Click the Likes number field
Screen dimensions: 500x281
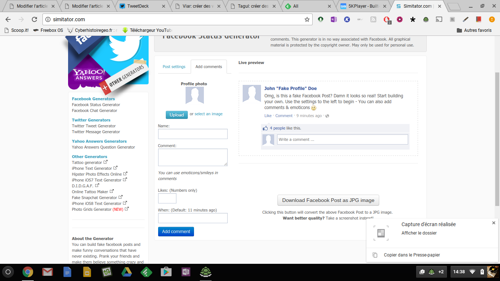167,198
